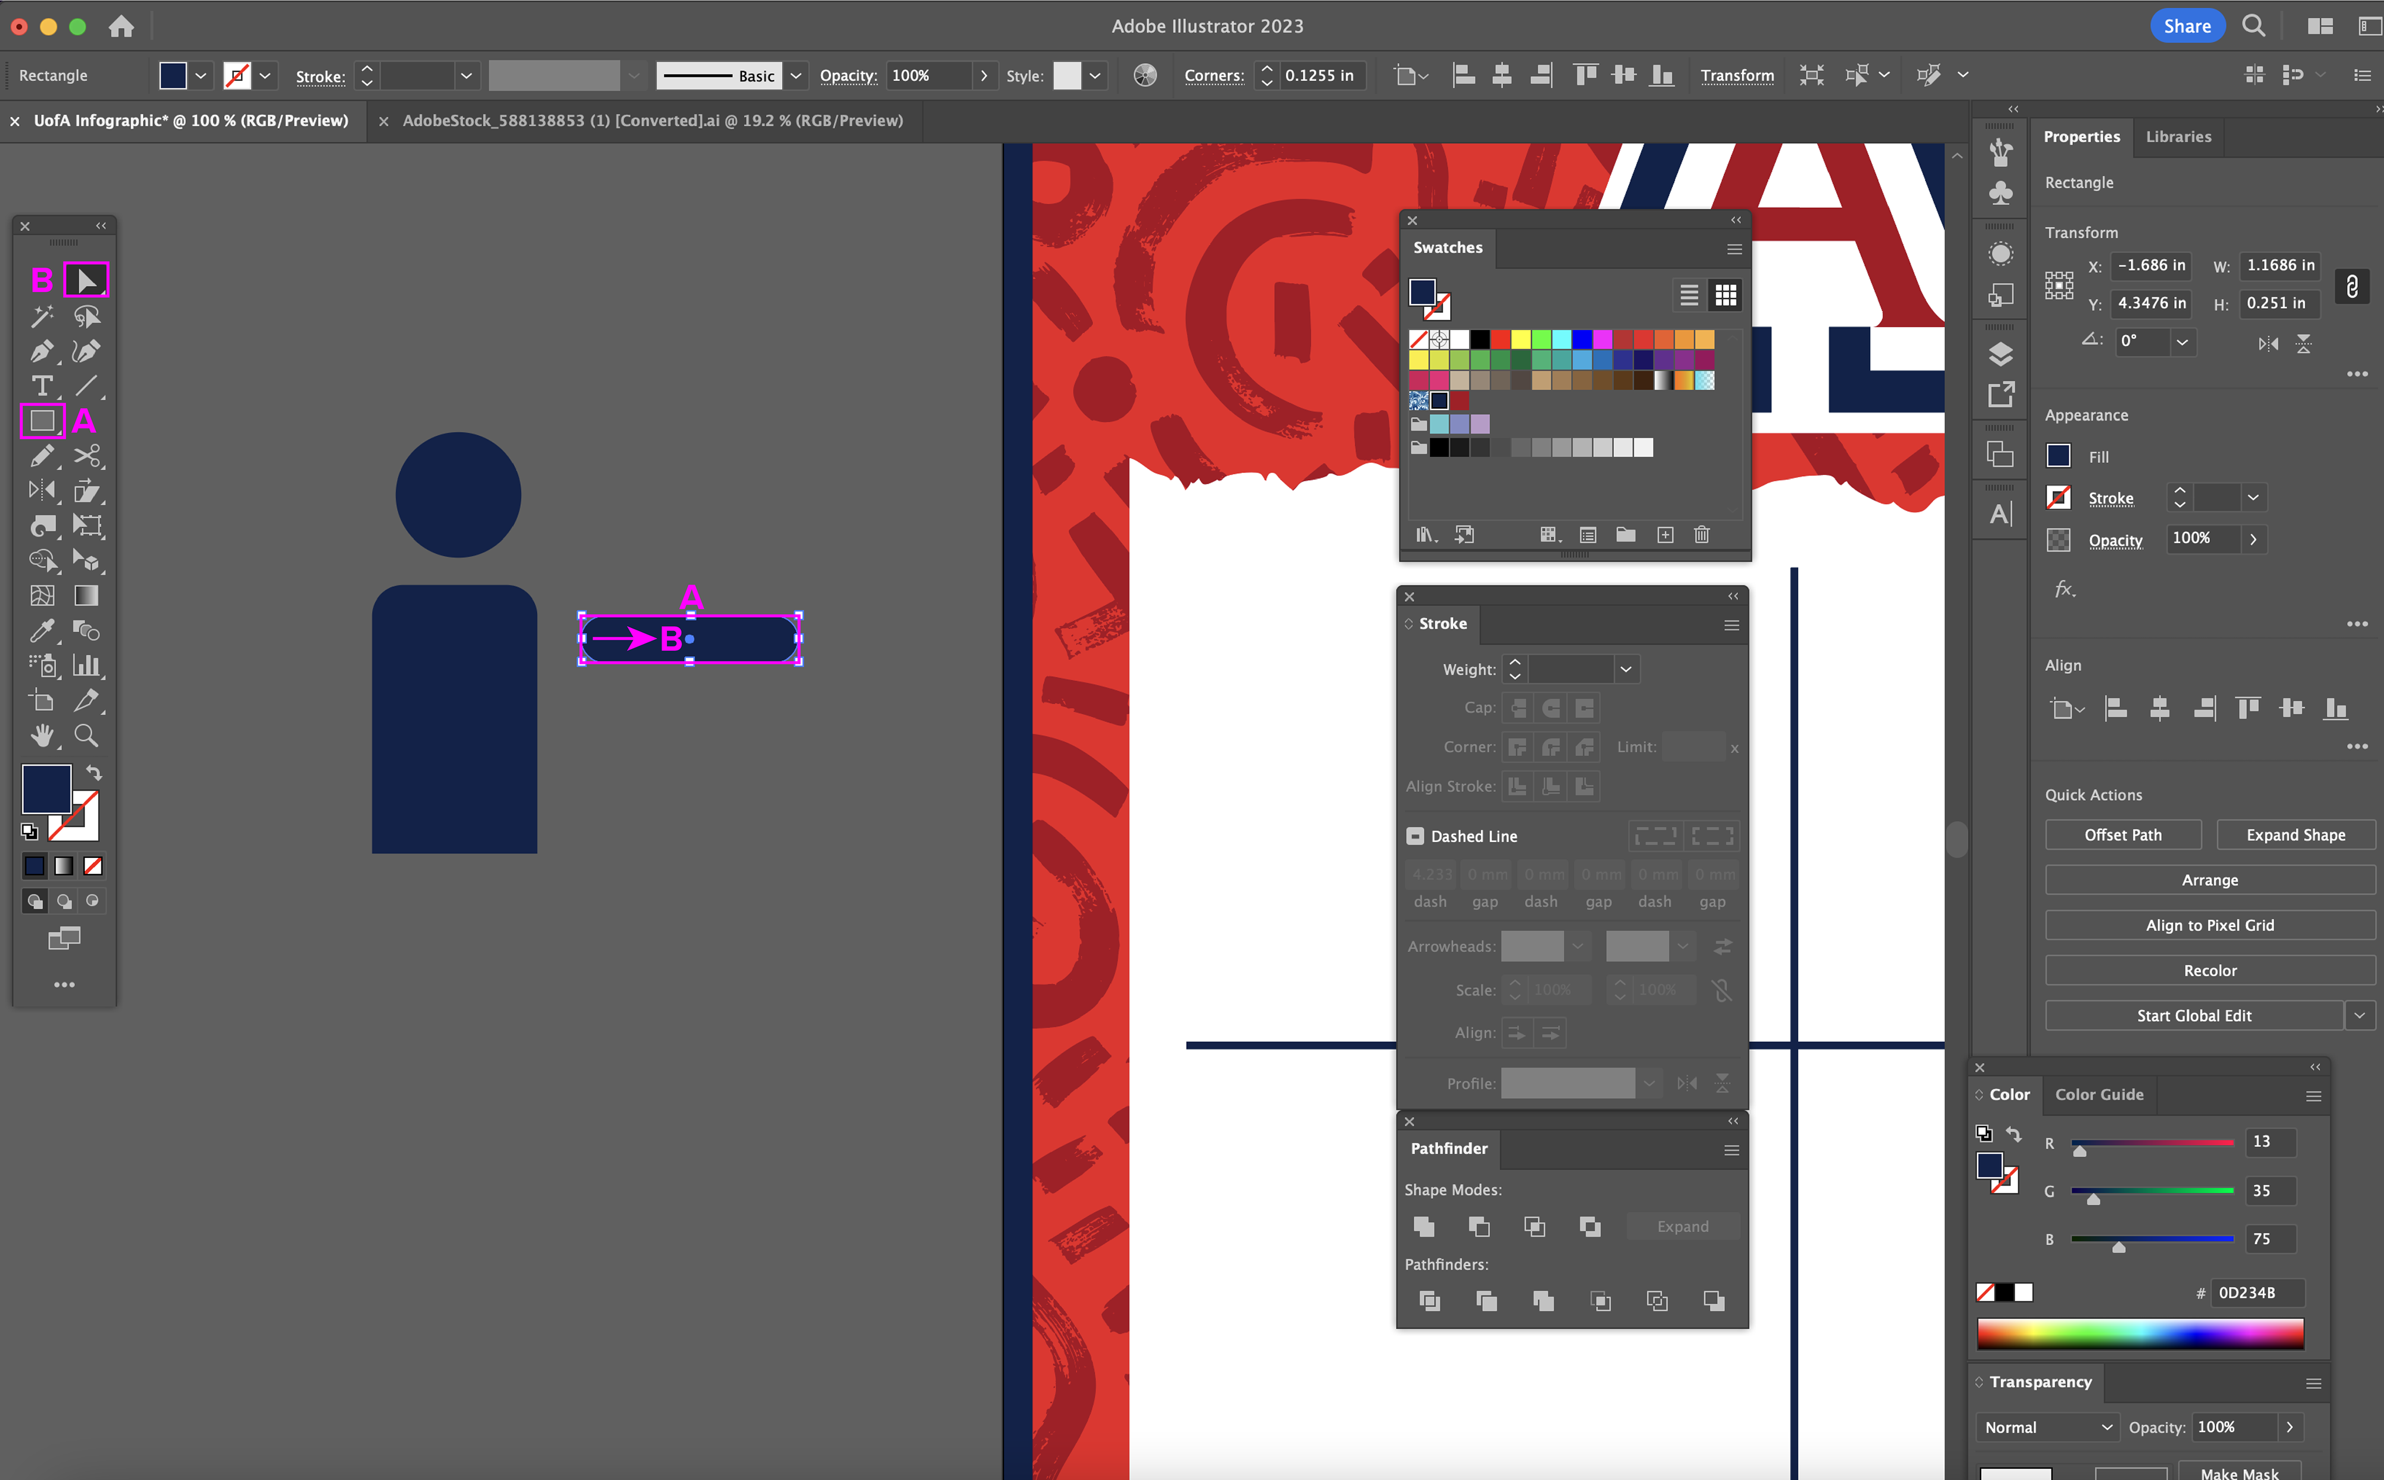Select the Type tool
The height and width of the screenshot is (1480, 2384).
pyautogui.click(x=41, y=385)
